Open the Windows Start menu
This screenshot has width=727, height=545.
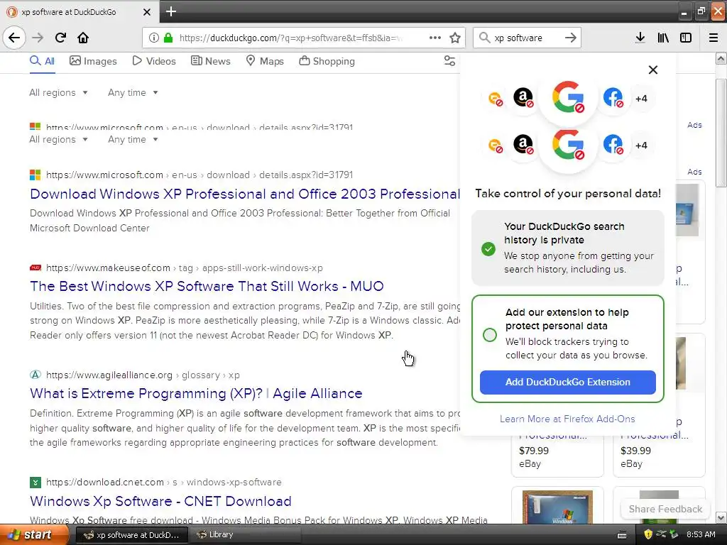tap(33, 535)
